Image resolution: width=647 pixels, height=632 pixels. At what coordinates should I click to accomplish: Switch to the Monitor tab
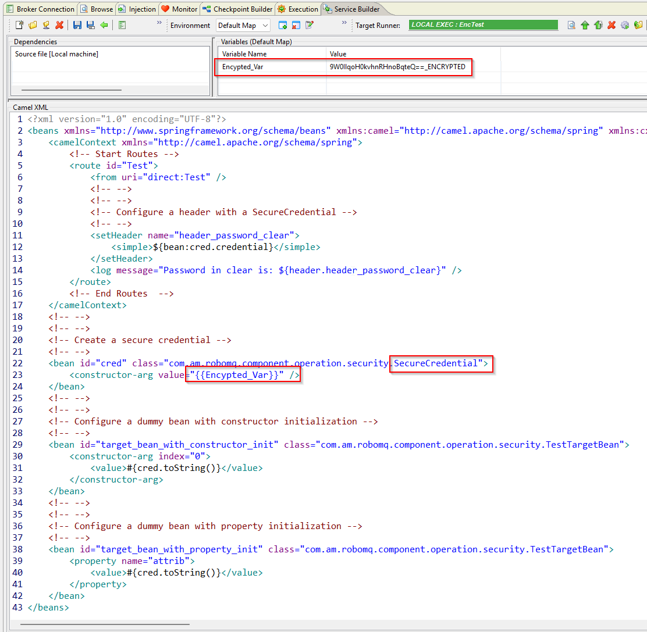180,9
